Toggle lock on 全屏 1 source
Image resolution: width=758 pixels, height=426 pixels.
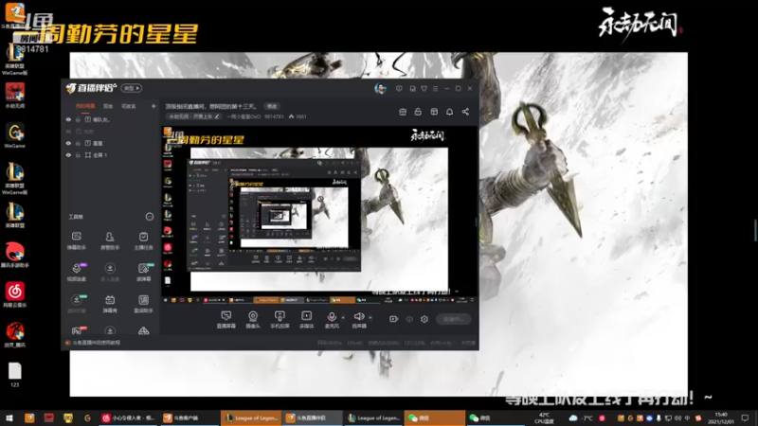[x=78, y=155]
